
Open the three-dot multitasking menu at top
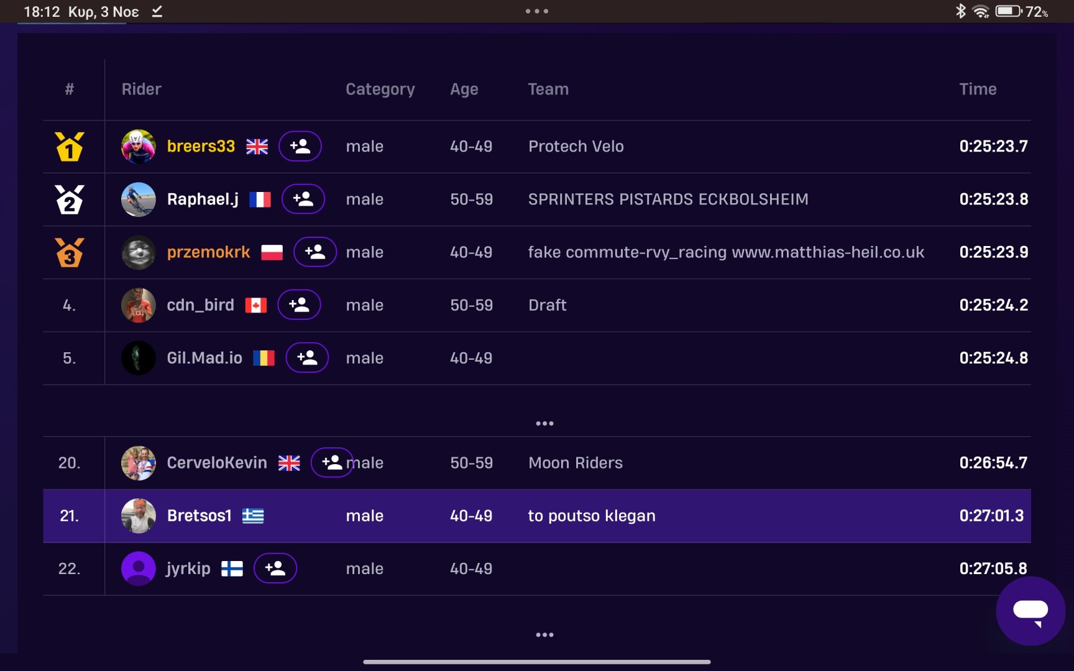tap(537, 11)
